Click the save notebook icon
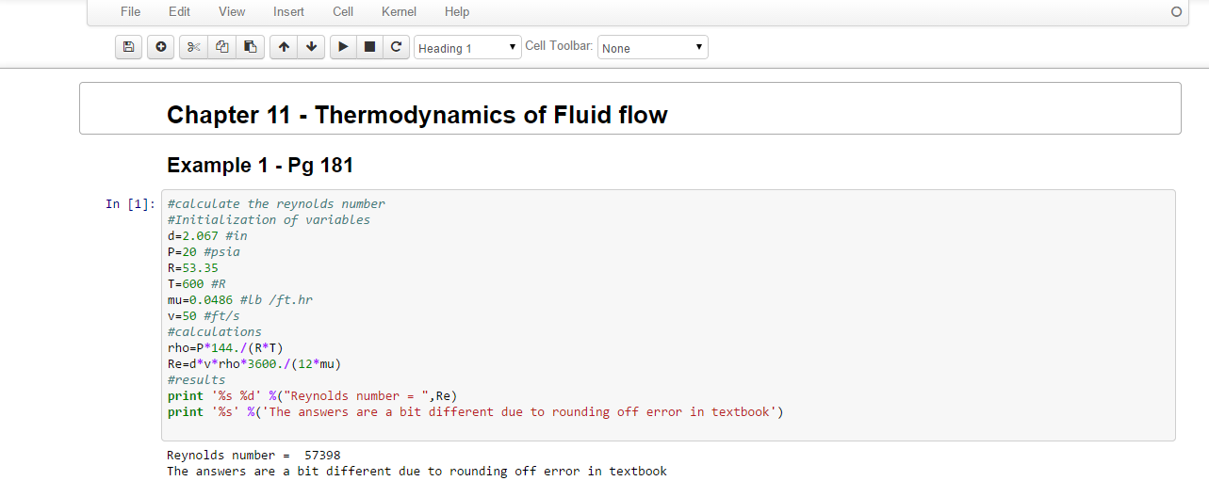Screen dimensions: 1209x497 pyautogui.click(x=128, y=47)
